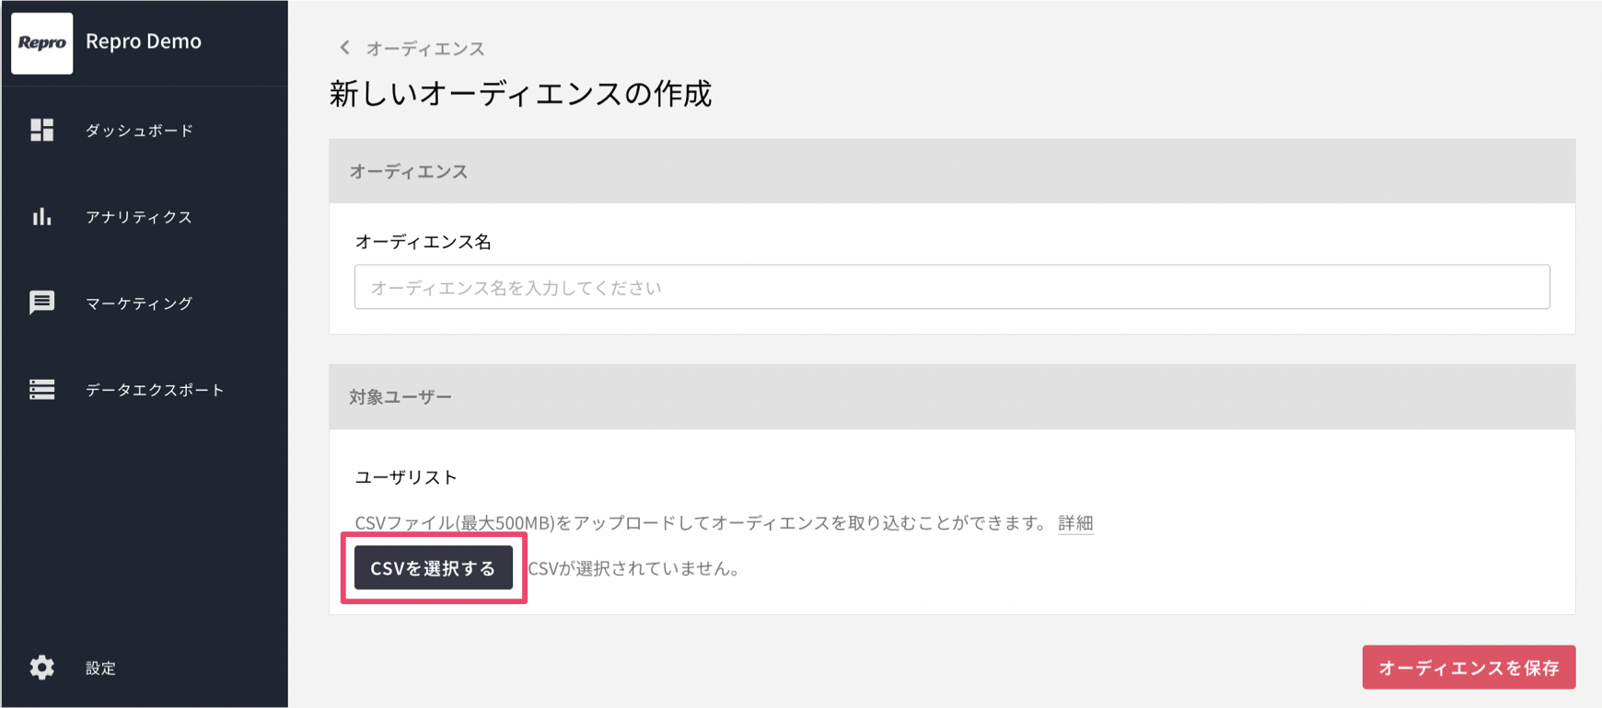This screenshot has height=708, width=1602.
Task: Open the 設定 sidebar label
Action: pos(100,668)
